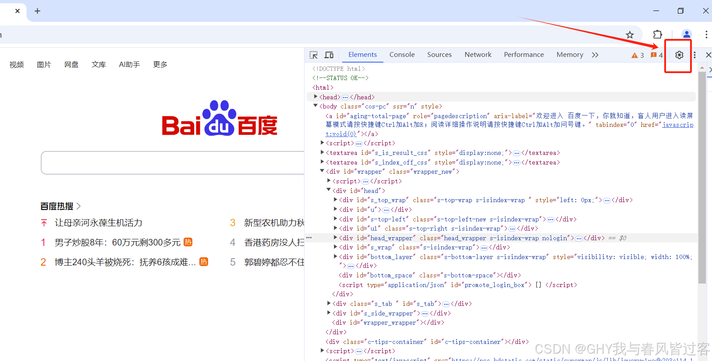Screen dimensions: 712x361
Task: Select the c-tips-container div line
Action: (427, 342)
